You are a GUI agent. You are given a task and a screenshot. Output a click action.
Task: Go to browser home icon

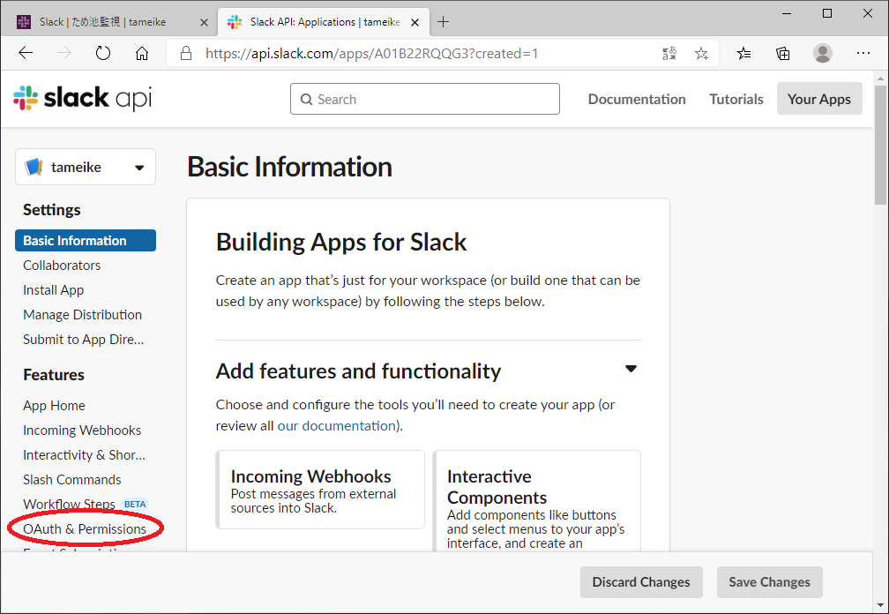tap(142, 53)
